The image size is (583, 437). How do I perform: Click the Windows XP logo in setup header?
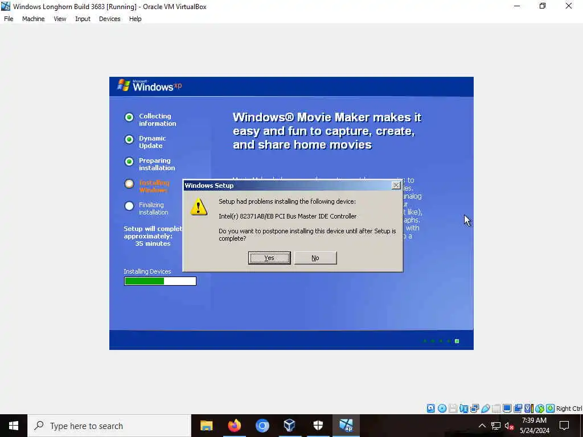(x=150, y=86)
